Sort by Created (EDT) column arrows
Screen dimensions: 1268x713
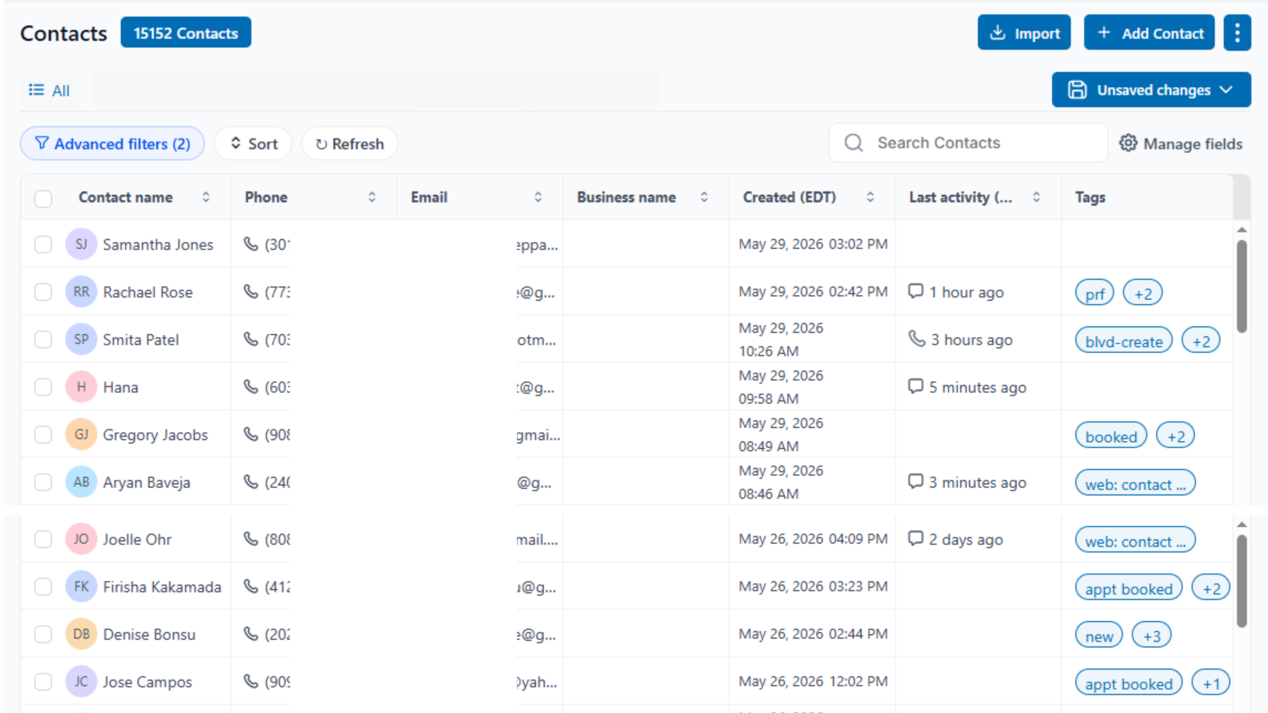pyautogui.click(x=870, y=197)
